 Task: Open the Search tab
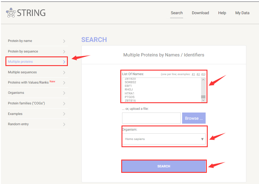click(x=176, y=13)
